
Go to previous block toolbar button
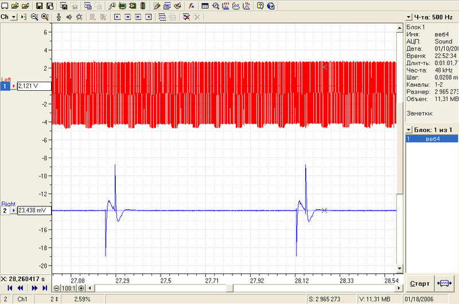(127, 17)
